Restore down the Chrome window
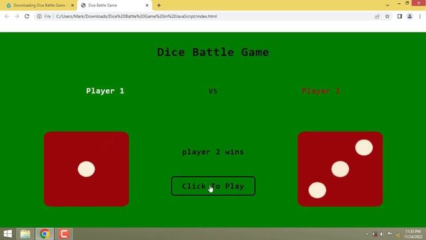The height and width of the screenshot is (240, 426). (x=407, y=3)
